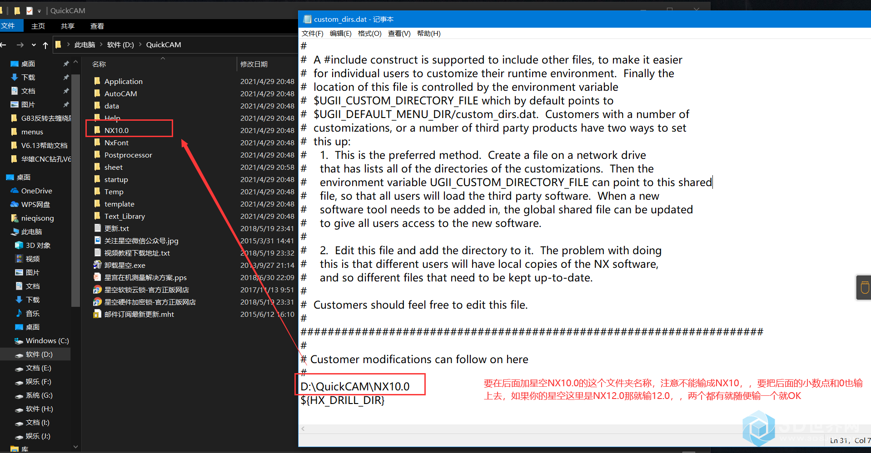Open the template folder

point(119,204)
